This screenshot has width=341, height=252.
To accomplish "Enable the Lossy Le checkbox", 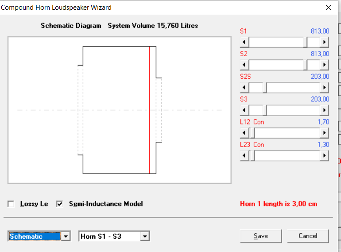I will click(x=11, y=204).
